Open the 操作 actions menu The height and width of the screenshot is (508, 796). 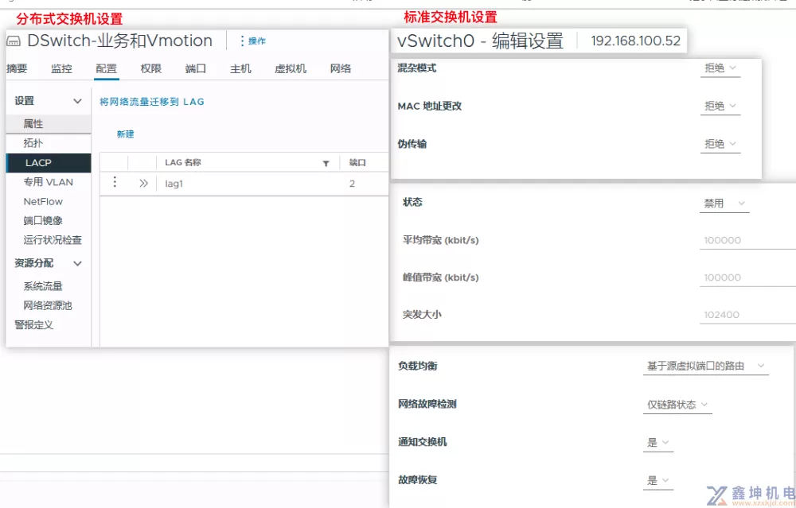coord(253,41)
